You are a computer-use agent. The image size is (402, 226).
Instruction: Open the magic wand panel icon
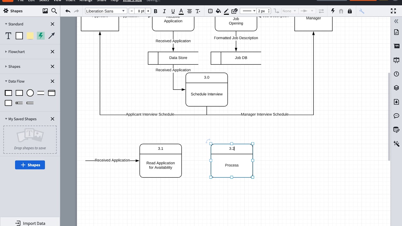(x=396, y=143)
